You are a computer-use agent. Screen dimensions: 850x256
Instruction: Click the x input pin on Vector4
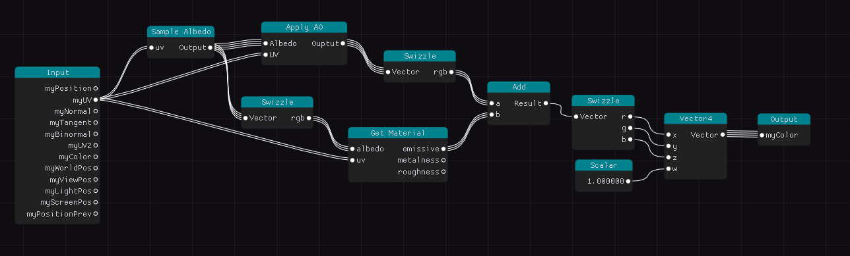(x=669, y=135)
